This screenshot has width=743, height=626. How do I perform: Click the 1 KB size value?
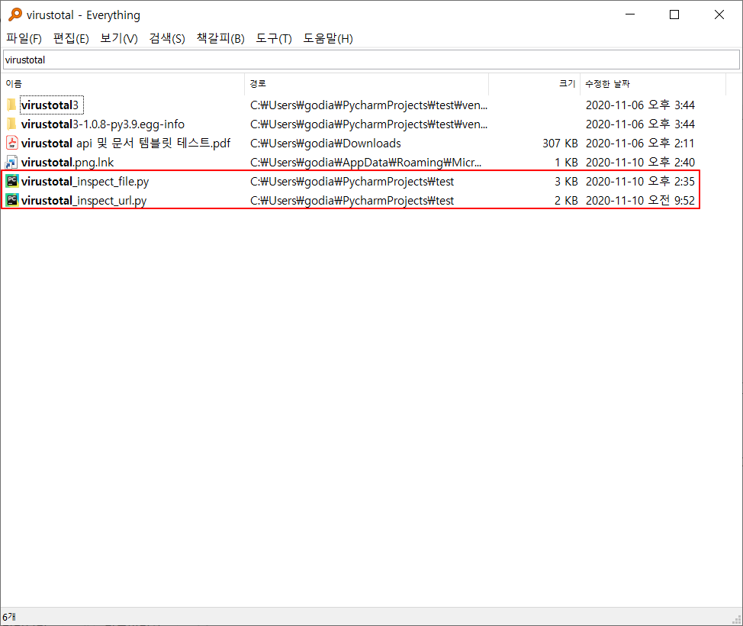pyautogui.click(x=566, y=162)
